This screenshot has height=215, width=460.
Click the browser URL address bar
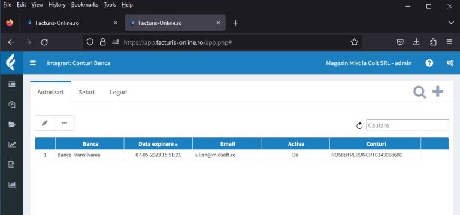(x=222, y=42)
